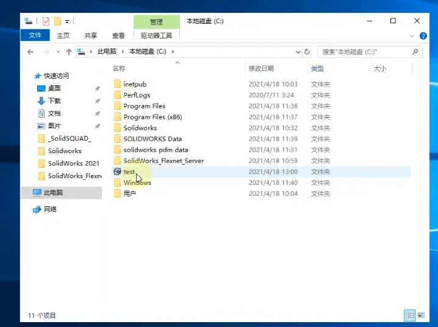Select 此电脑 in the navigation pane

53,192
